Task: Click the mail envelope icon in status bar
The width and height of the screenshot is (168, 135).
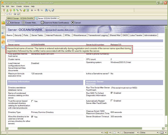Action: (162, 132)
